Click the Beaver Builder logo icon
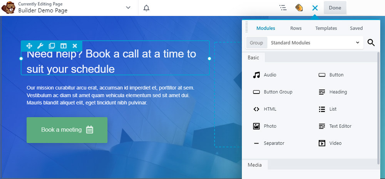Viewport: 385px width, 179px height. (8, 8)
